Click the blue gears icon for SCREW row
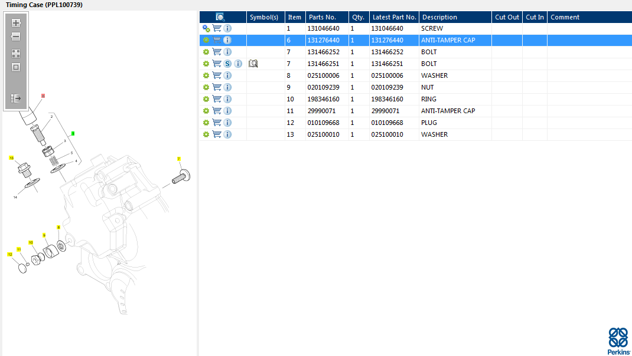632x356 pixels. (206, 28)
